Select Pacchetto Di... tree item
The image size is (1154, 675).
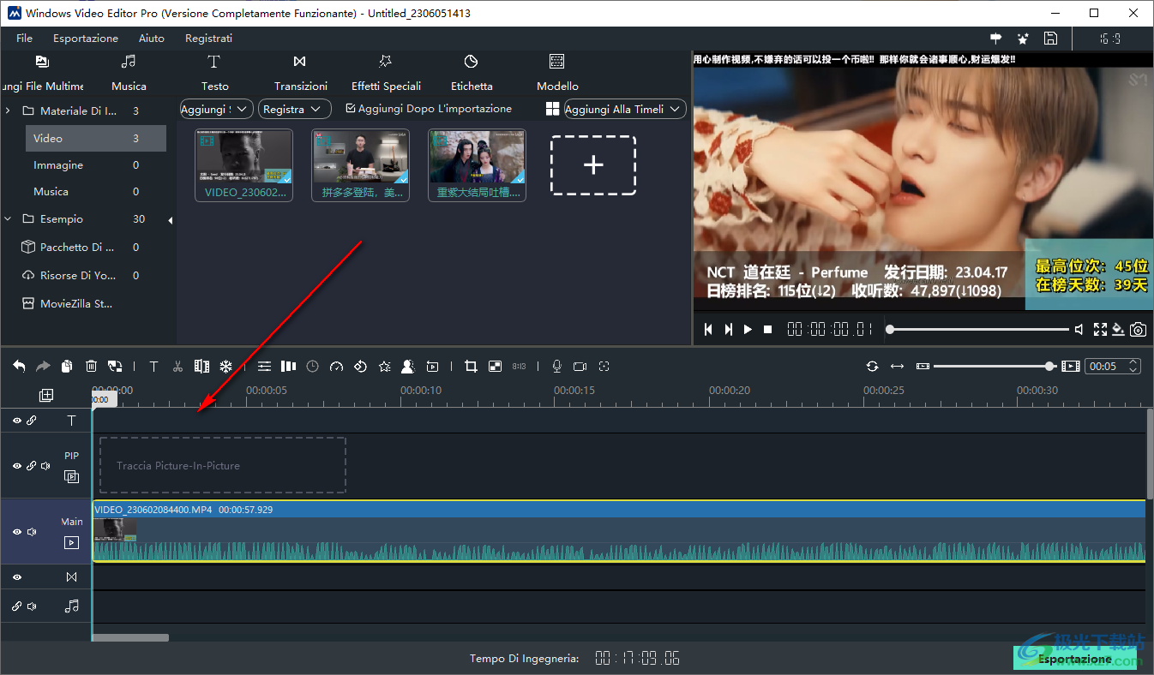76,248
